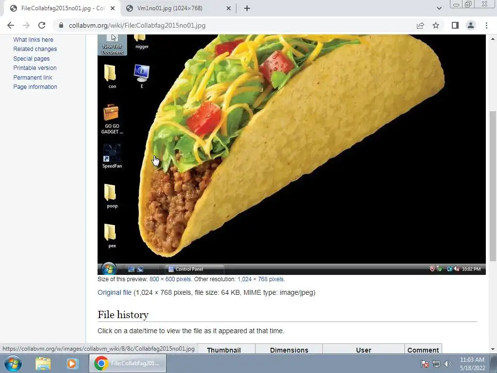The image size is (497, 373).
Task: Bookmark this page with the star icon
Action: 436,25
